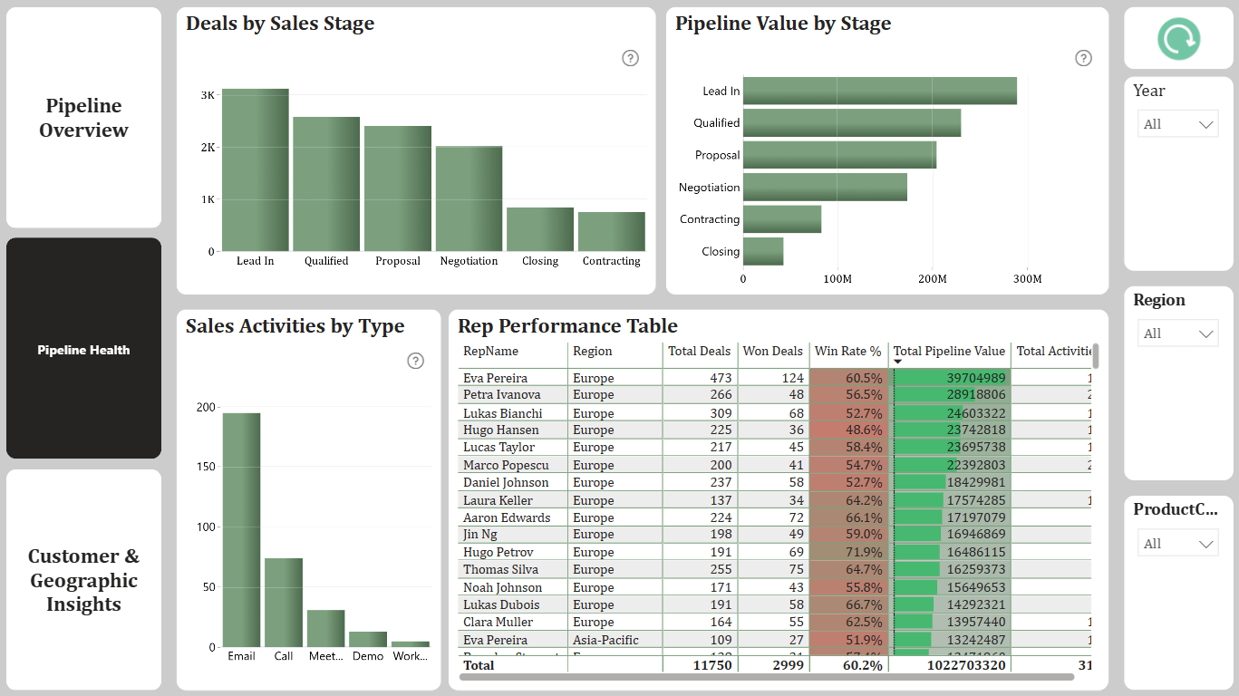Screen dimensions: 1239x696
Task: Click the horizontal scrollbar below the Total row
Action: point(767,676)
